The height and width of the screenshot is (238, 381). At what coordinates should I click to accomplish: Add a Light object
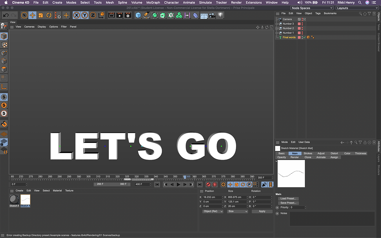coord(220,15)
